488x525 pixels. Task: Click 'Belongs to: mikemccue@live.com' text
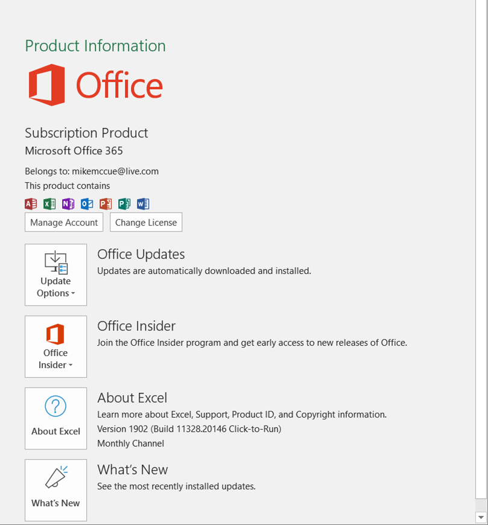pyautogui.click(x=92, y=171)
